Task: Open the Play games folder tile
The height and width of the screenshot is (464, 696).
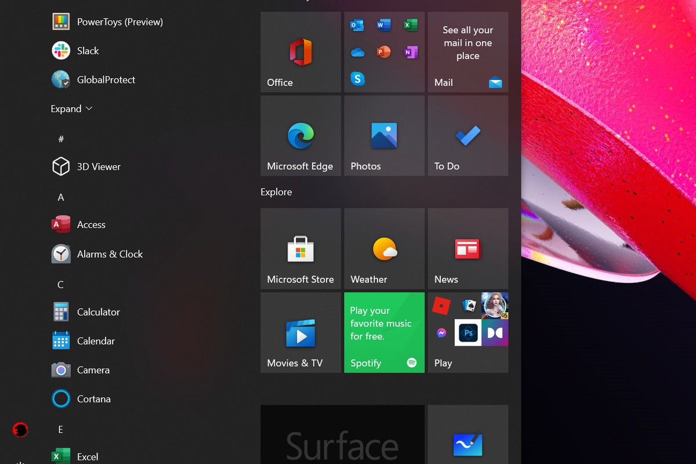Action: [x=467, y=332]
